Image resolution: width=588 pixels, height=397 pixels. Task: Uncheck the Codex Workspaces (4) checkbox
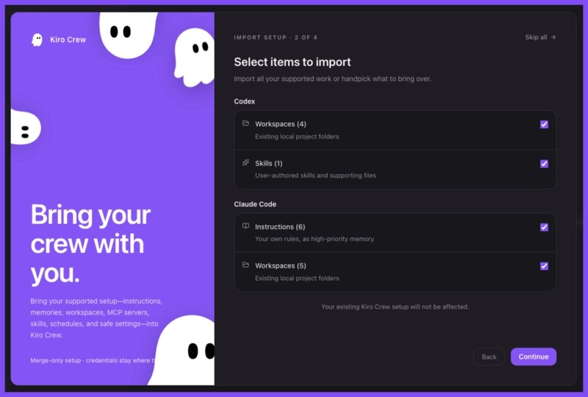pos(544,124)
